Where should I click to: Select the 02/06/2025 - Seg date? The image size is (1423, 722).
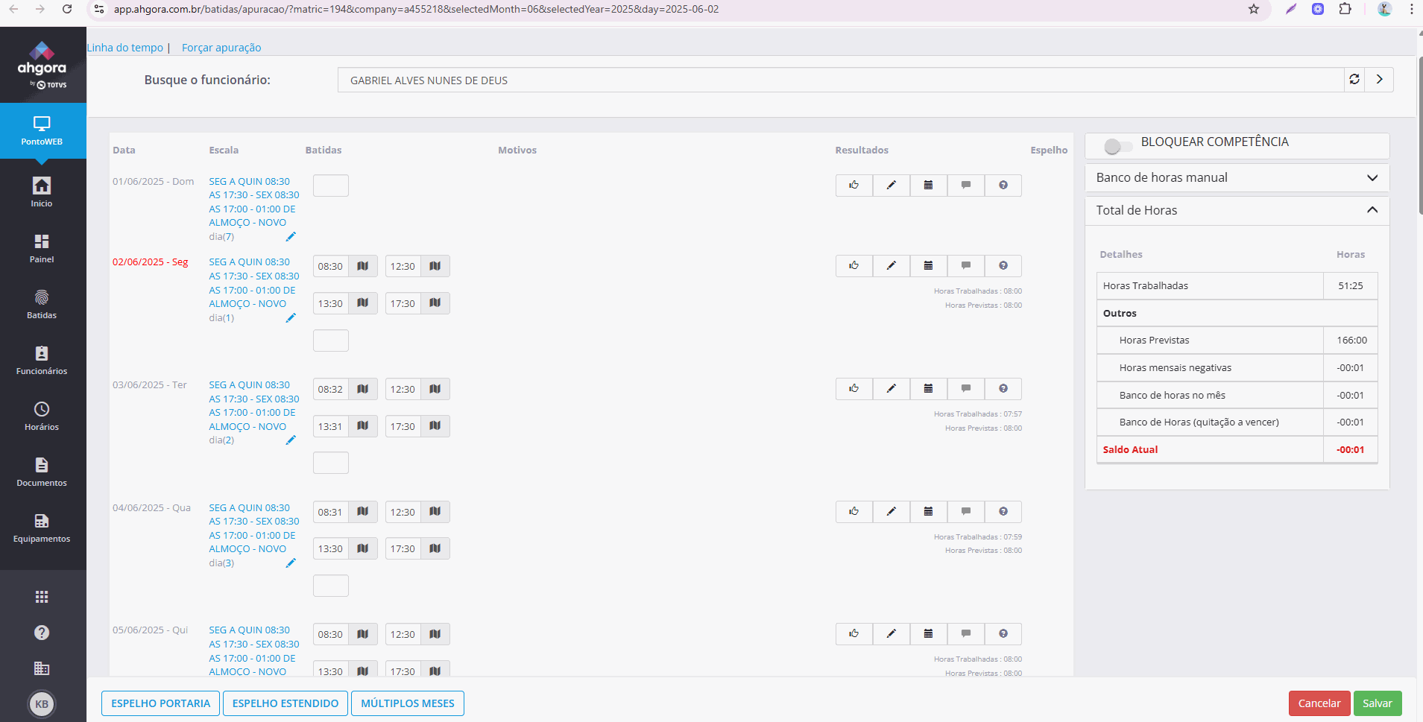point(151,262)
